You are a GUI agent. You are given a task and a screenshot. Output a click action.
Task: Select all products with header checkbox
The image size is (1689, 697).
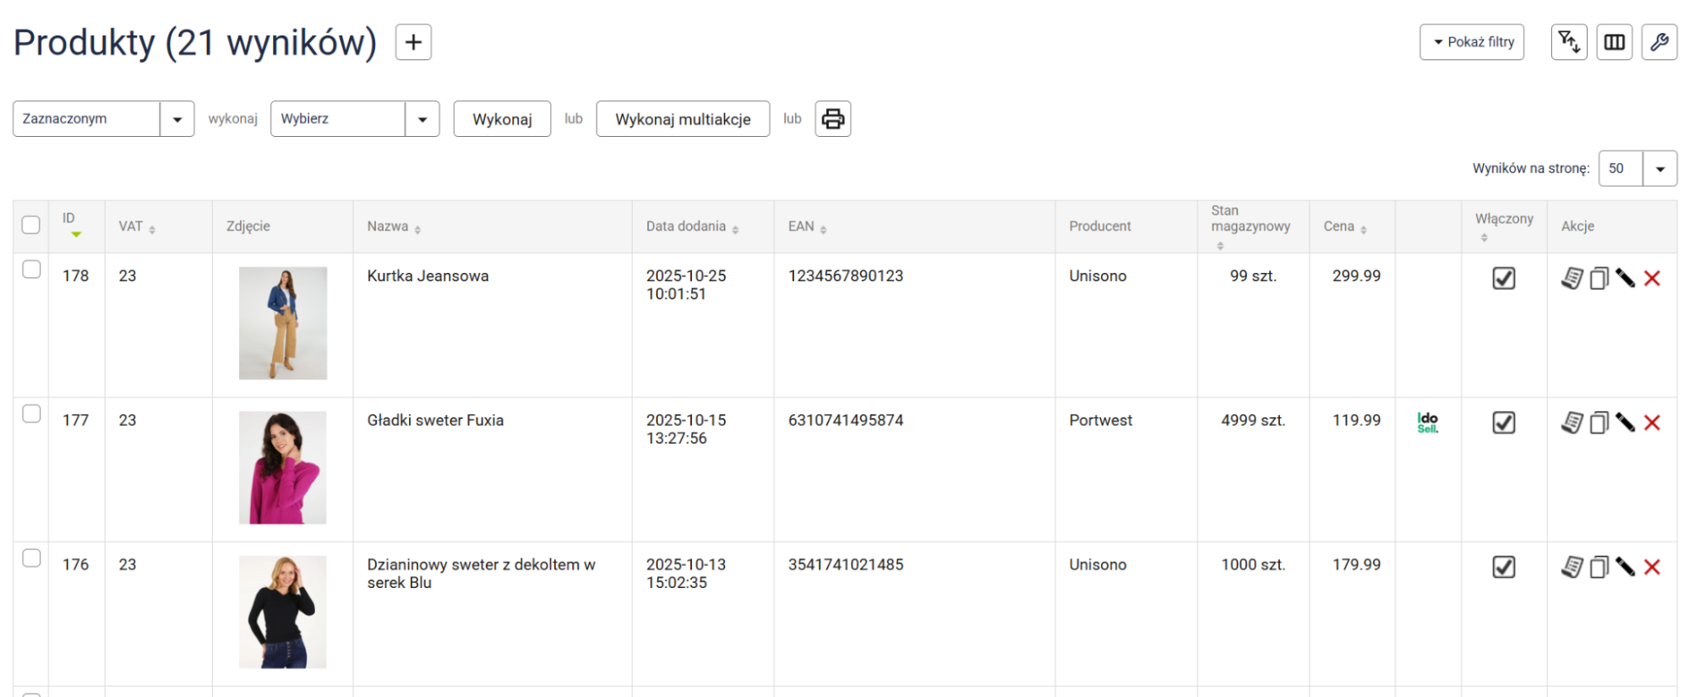coord(31,225)
